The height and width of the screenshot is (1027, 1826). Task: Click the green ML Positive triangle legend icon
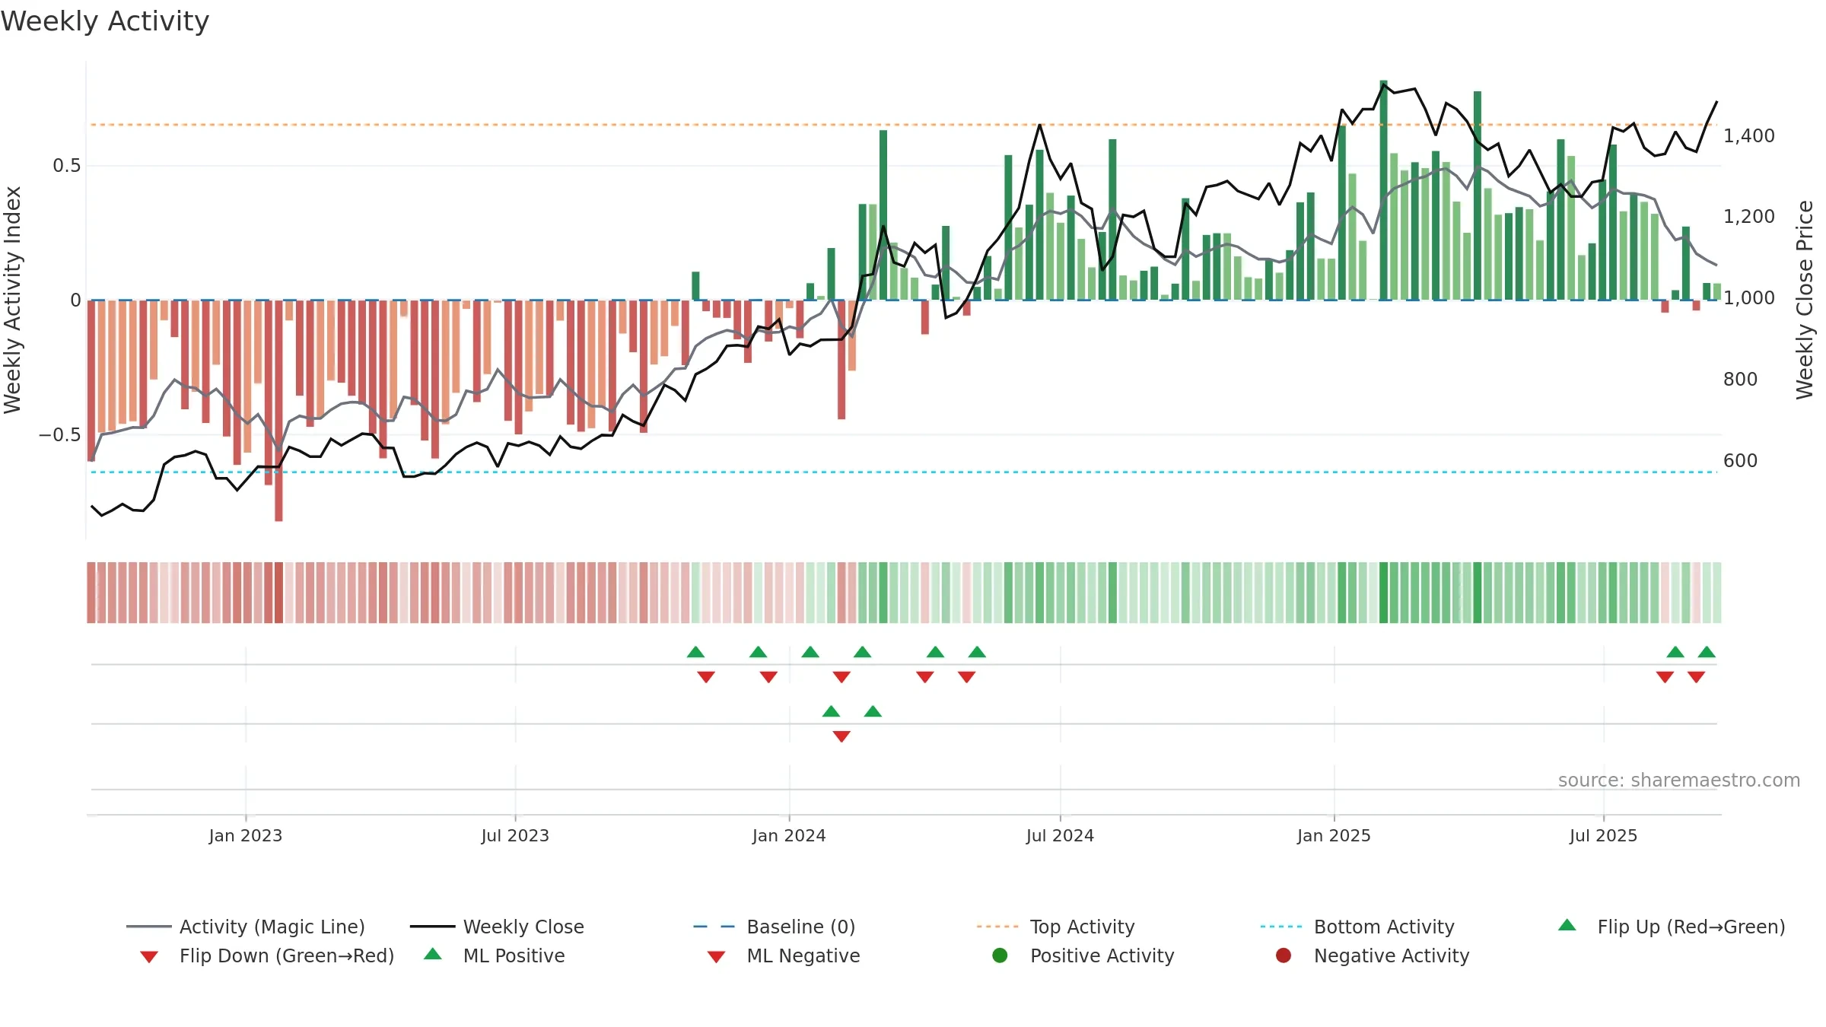pyautogui.click(x=433, y=954)
